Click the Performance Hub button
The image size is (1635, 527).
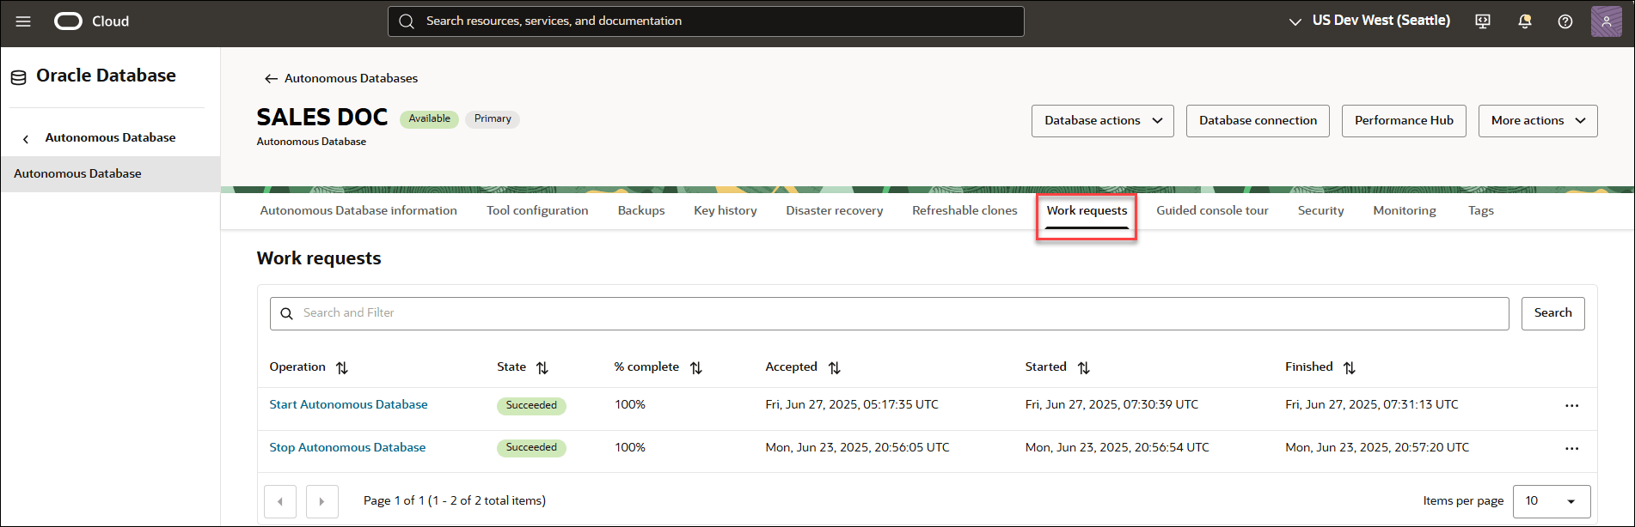click(x=1403, y=121)
